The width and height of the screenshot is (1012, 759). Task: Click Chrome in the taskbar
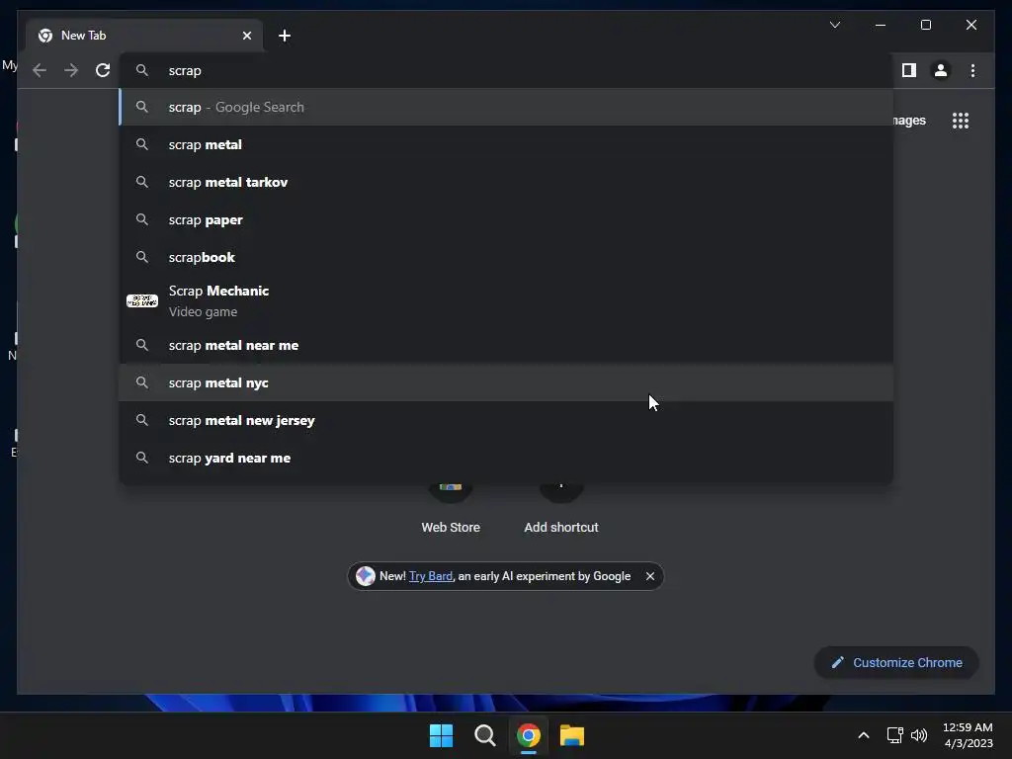(x=528, y=735)
